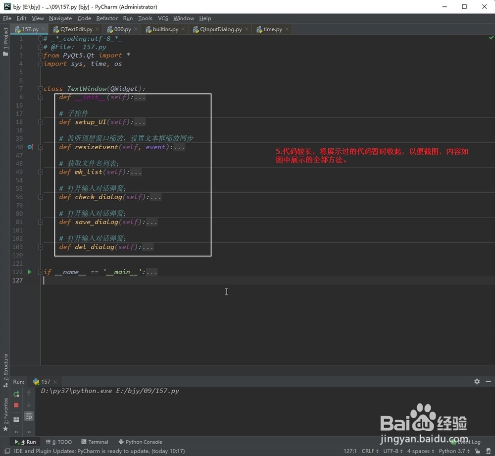Expand the folded __init__ method
Image resolution: width=495 pixels, height=456 pixels.
[x=41, y=97]
